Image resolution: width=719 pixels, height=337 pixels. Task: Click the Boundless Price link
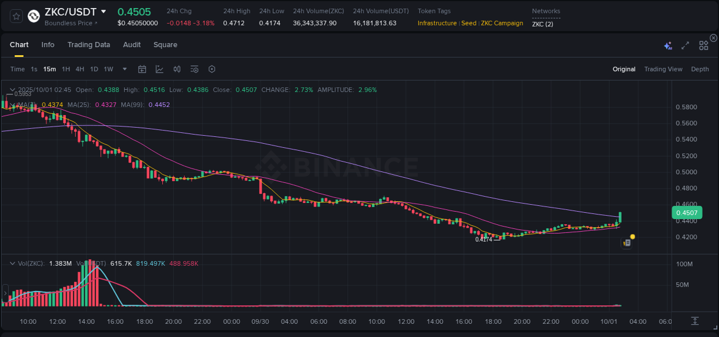(x=69, y=23)
